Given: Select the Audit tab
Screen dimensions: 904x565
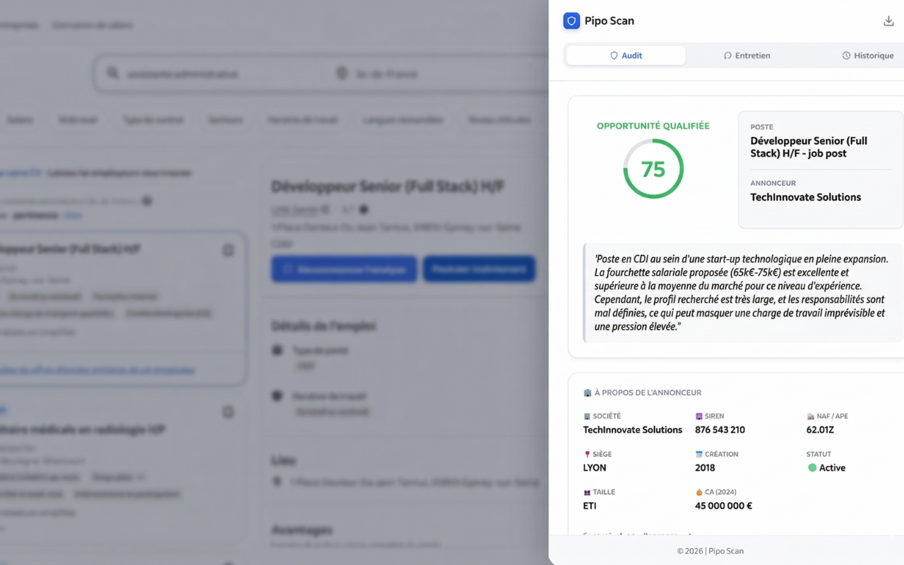Looking at the screenshot, I should [626, 56].
